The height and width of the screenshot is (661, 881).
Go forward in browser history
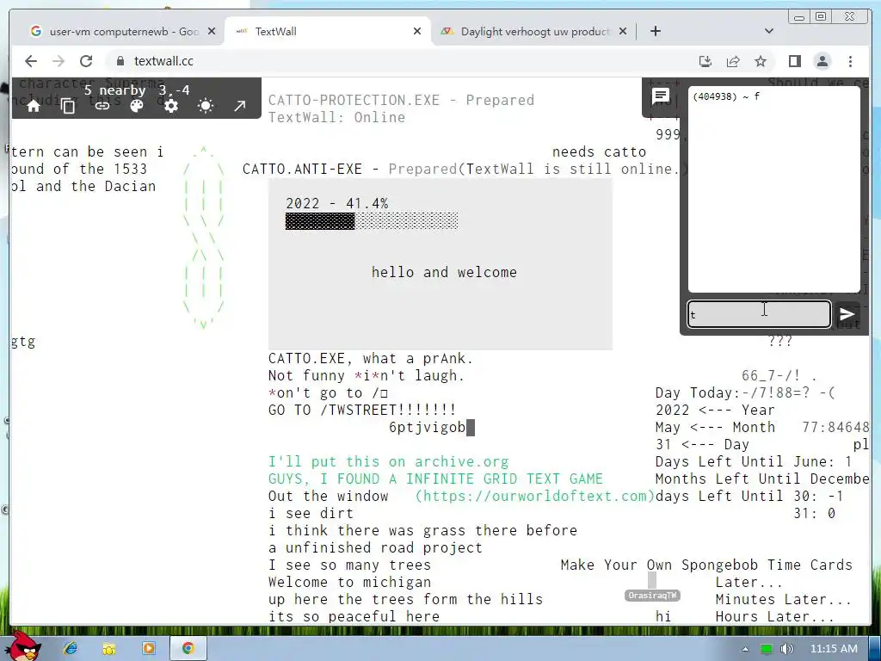pyautogui.click(x=59, y=61)
